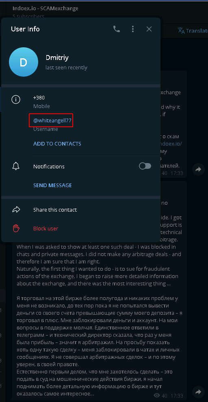This screenshot has width=208, height=402.
Task: Click Dmitriy's blue avatar circle
Action: pos(24,62)
